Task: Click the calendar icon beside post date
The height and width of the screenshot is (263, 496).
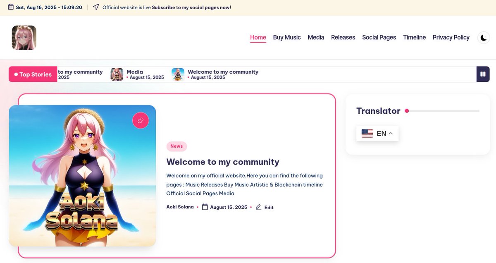Action: (205, 207)
